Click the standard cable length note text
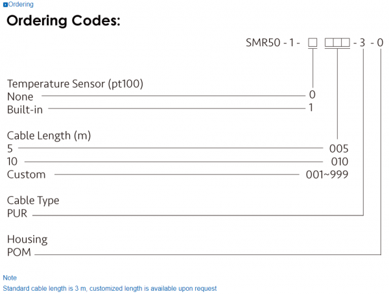389x294 pixels. [110, 288]
